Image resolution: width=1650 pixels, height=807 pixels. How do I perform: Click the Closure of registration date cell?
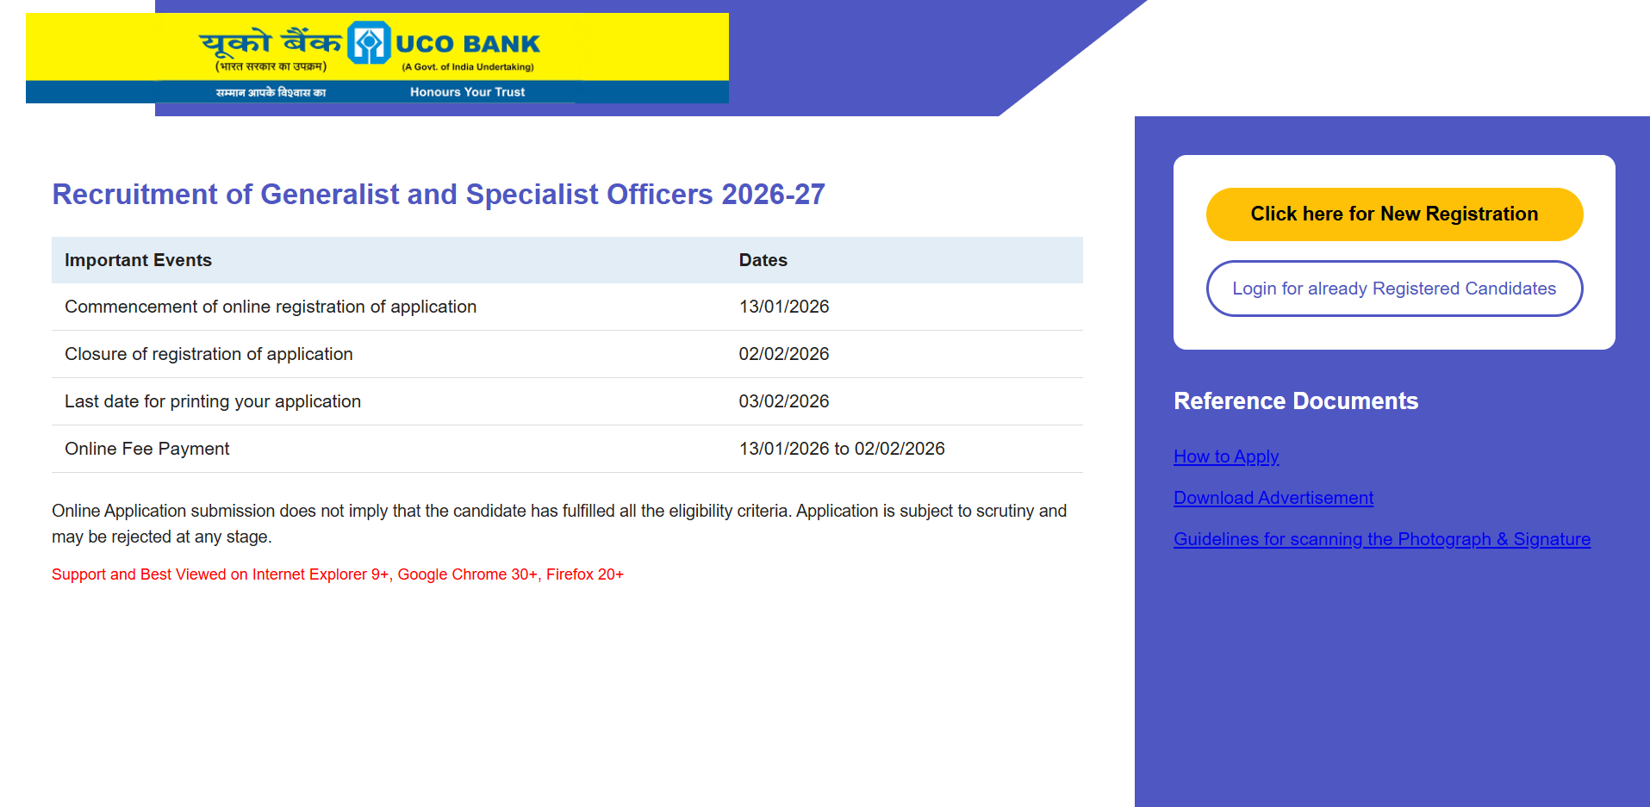point(784,353)
